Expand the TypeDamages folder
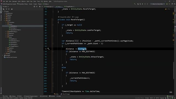 [6, 52]
